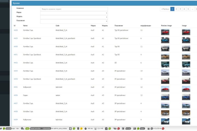Screen dimensions: 197x131
Task: Click the Image column thumbnail for row 4428
Action: coord(186,32)
